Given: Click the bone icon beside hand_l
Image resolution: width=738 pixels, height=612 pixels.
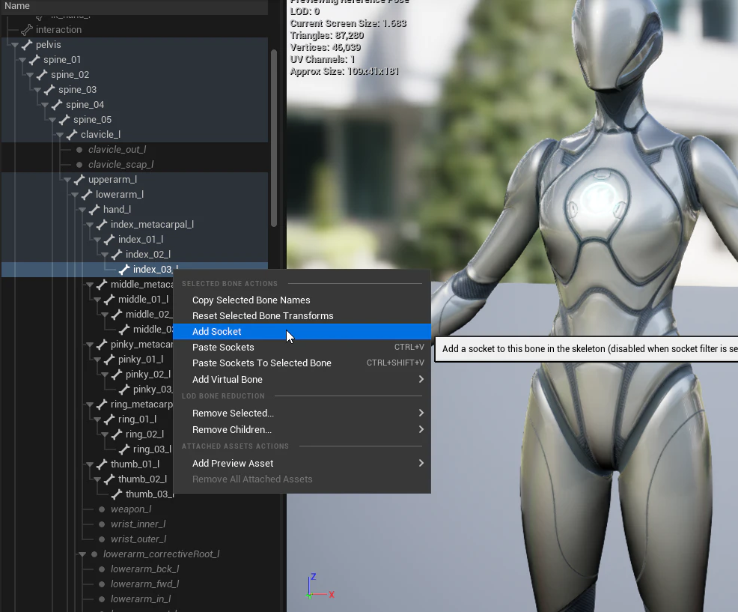Looking at the screenshot, I should pos(94,210).
